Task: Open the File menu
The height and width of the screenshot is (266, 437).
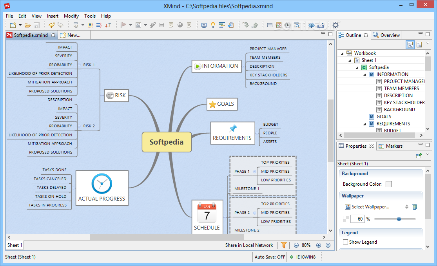Action: coord(9,16)
